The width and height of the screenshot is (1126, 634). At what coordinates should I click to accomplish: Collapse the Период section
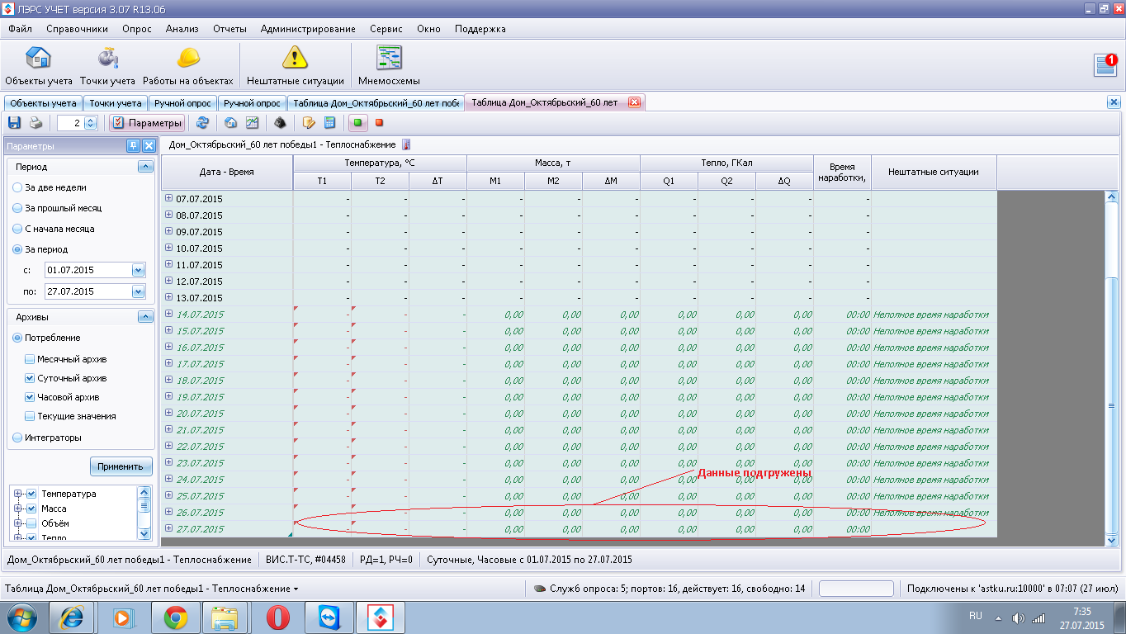click(x=146, y=167)
